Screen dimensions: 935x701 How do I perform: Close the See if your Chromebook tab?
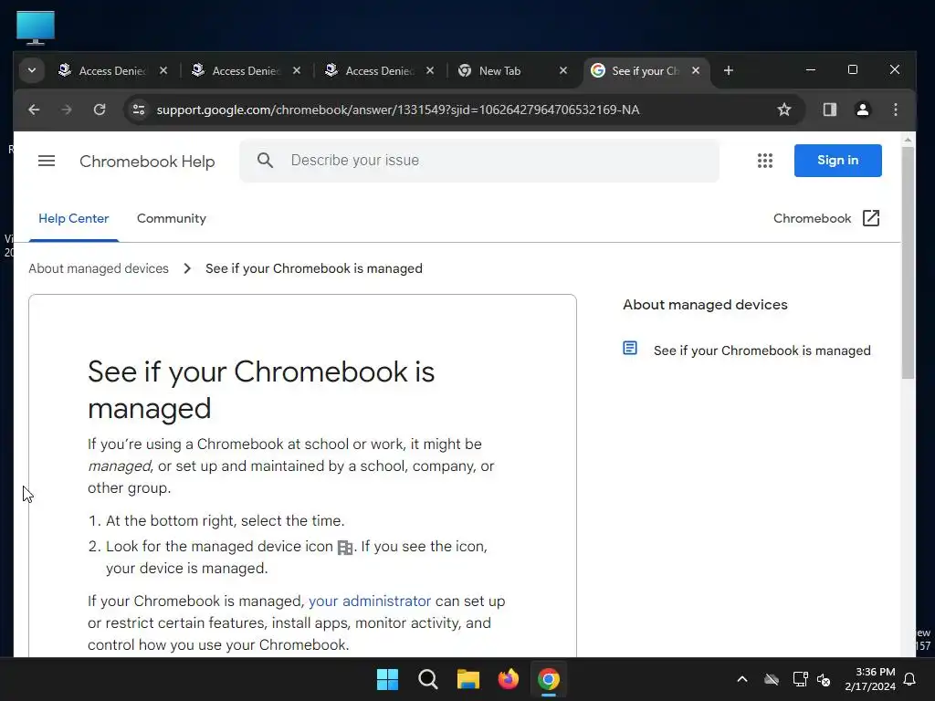pyautogui.click(x=695, y=70)
